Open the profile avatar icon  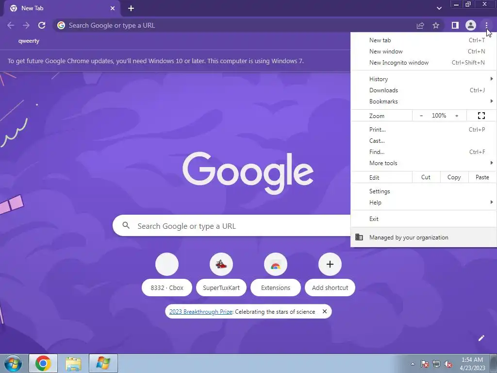(471, 25)
